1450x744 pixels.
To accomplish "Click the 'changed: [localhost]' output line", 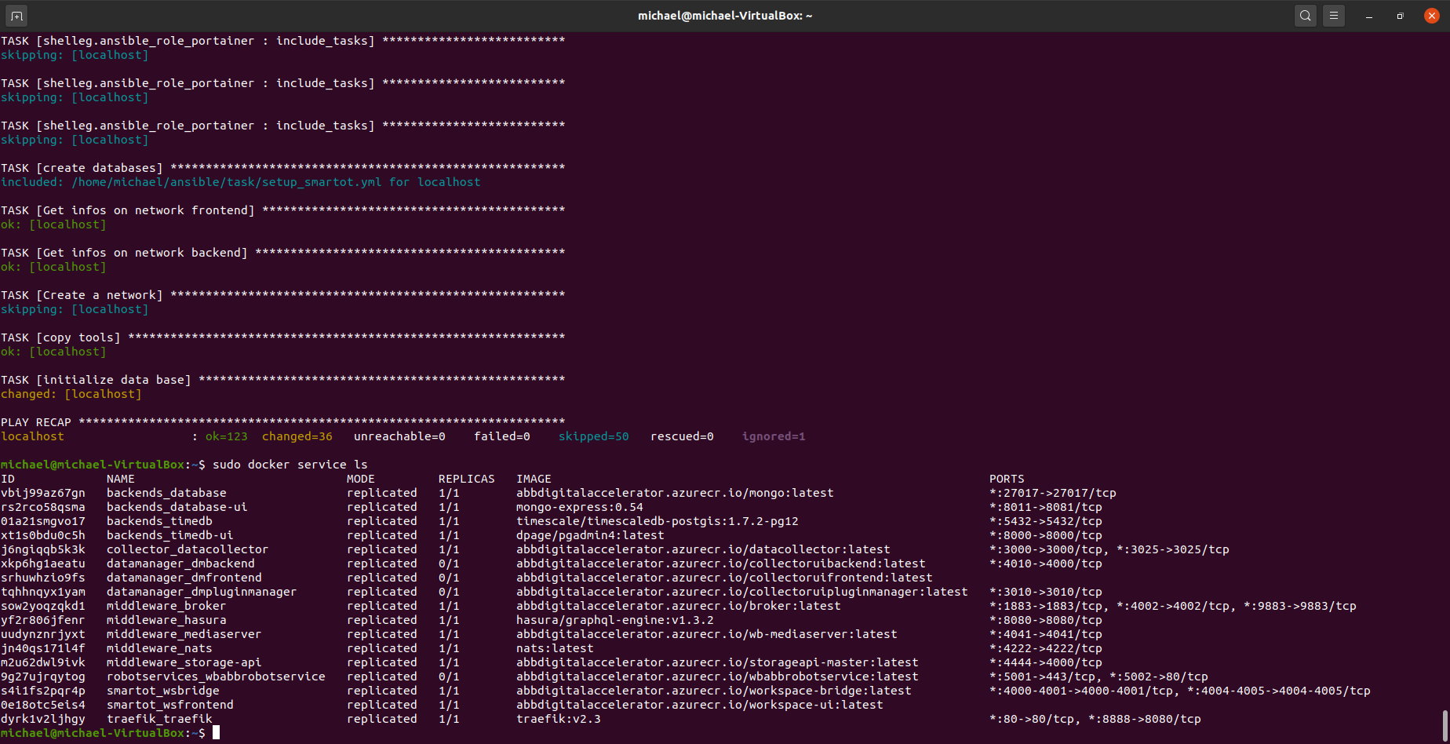I will point(71,394).
